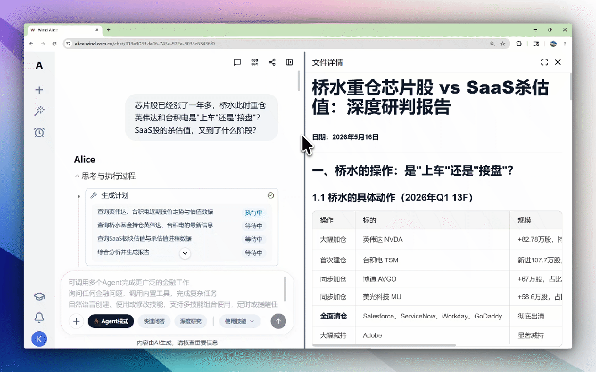The image size is (596, 372).
Task: Close the 文件详情 panel
Action: coord(558,62)
